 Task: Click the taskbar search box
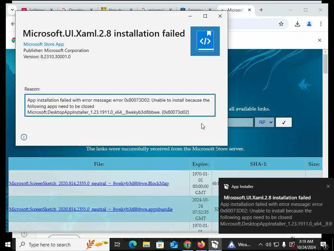[63, 244]
